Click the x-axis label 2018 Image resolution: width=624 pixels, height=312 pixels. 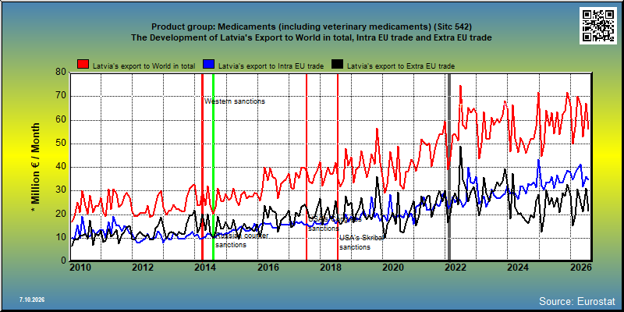[331, 267]
